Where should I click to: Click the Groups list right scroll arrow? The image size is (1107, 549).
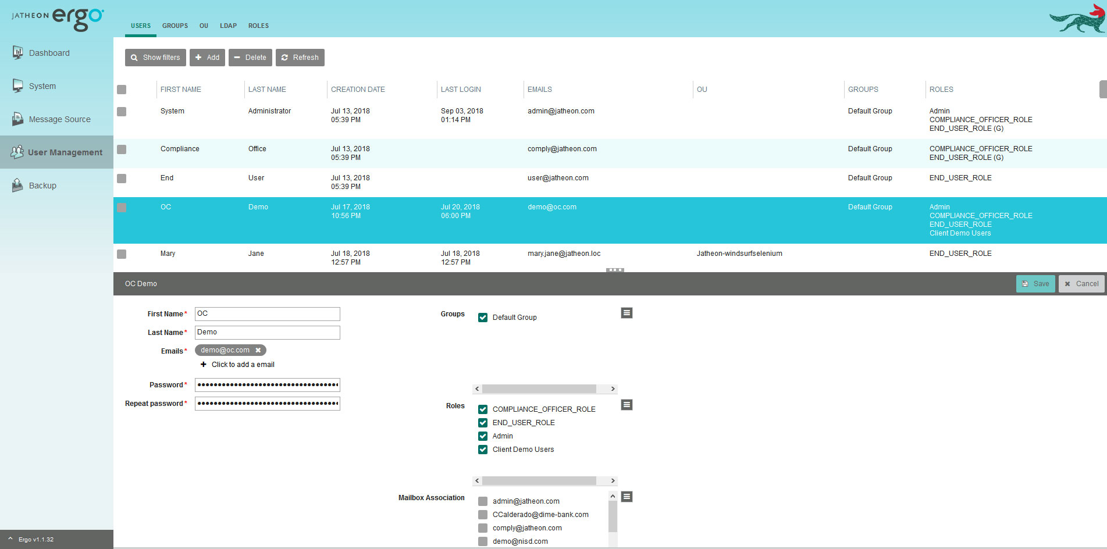click(613, 389)
